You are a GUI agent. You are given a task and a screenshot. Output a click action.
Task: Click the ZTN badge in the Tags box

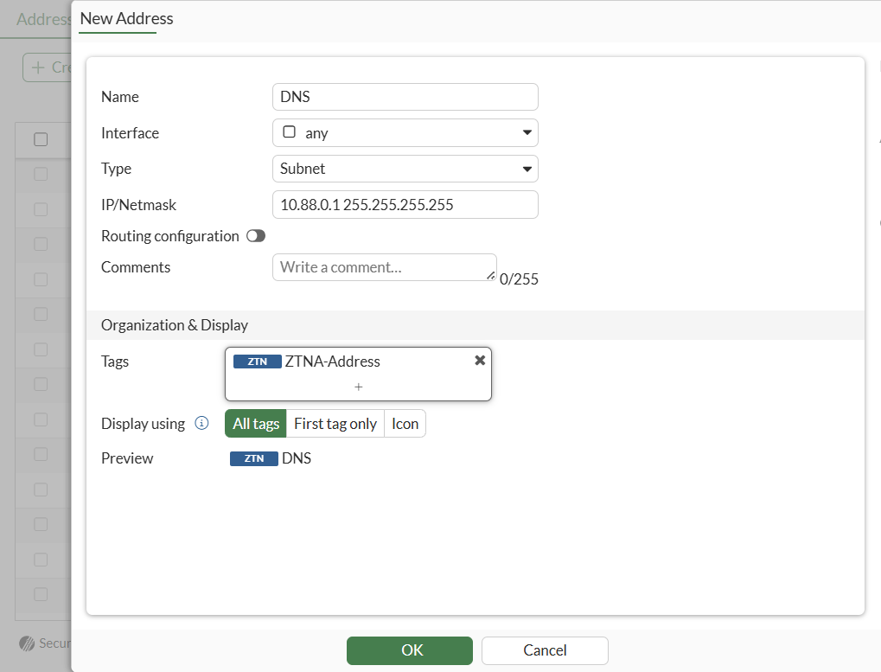[257, 362]
